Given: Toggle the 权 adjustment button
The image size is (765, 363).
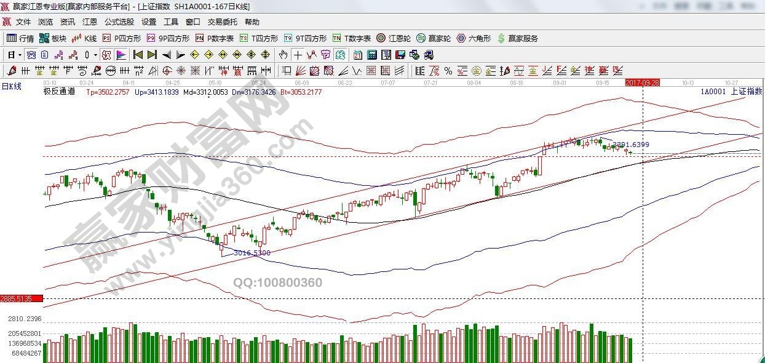Looking at the screenshot, I should coord(106,55).
